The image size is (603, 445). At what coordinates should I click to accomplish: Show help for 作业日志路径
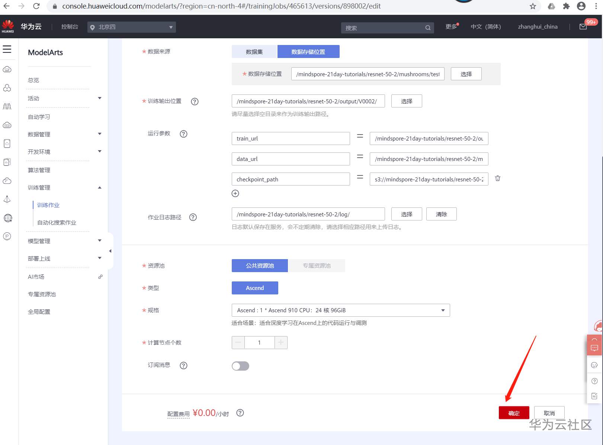[x=193, y=217]
